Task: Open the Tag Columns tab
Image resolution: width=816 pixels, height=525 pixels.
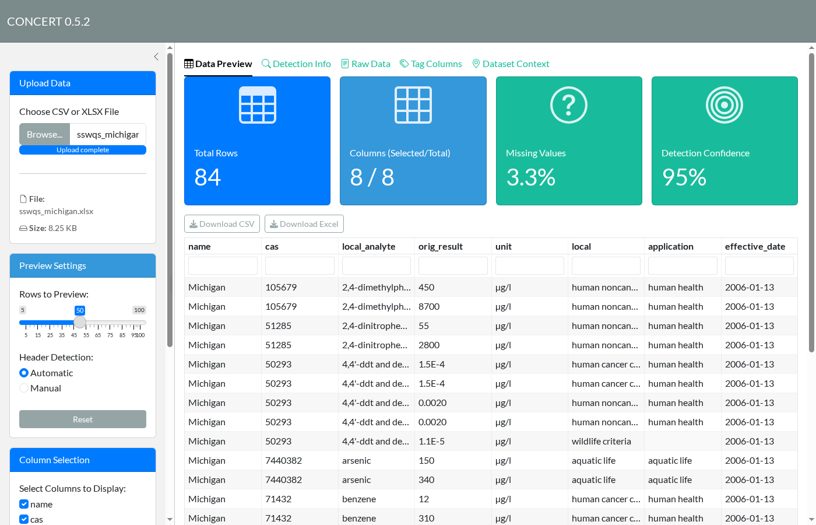Action: point(431,64)
